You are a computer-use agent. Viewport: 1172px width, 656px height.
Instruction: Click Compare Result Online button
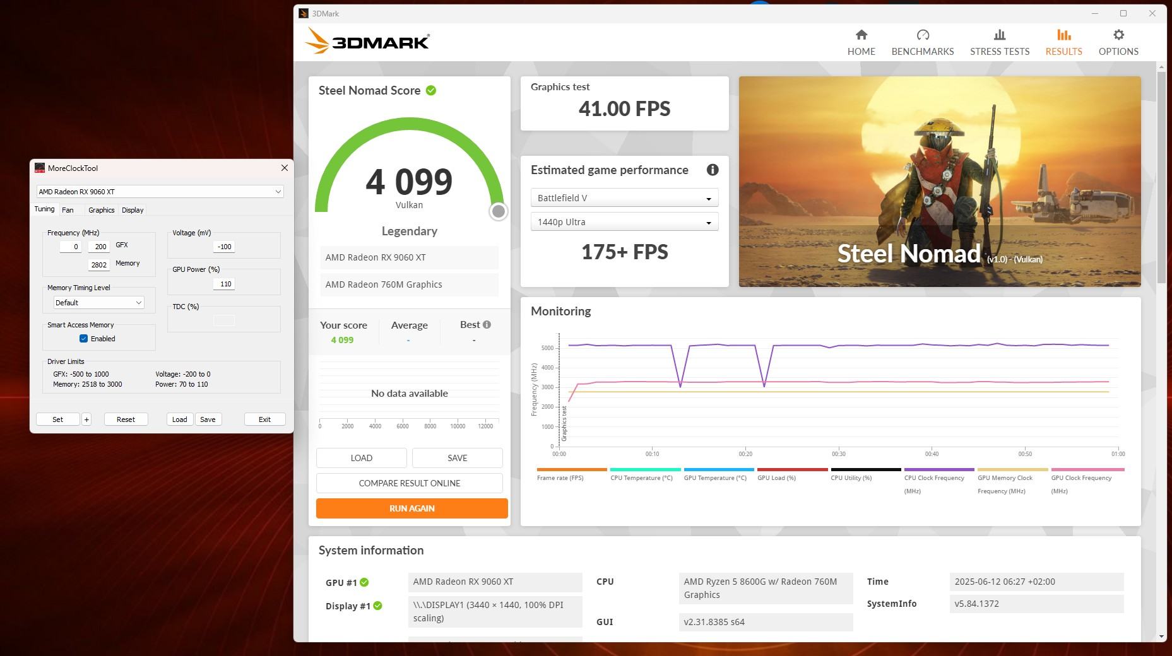tap(409, 483)
